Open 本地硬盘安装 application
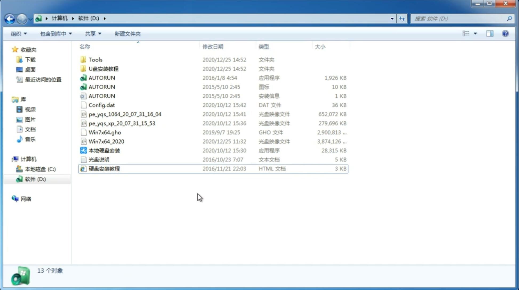Viewport: 519px width, 290px height. (x=104, y=150)
